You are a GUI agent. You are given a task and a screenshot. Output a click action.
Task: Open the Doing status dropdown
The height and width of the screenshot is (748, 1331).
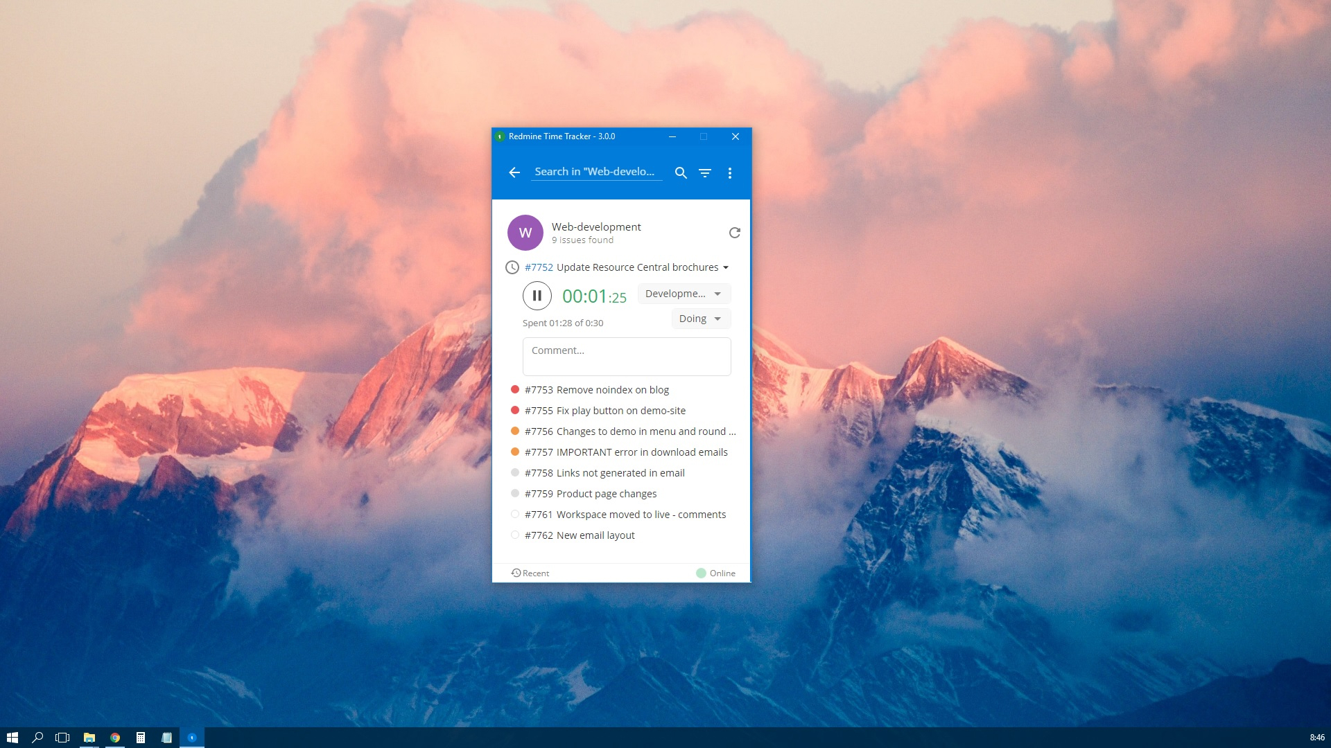(x=701, y=319)
